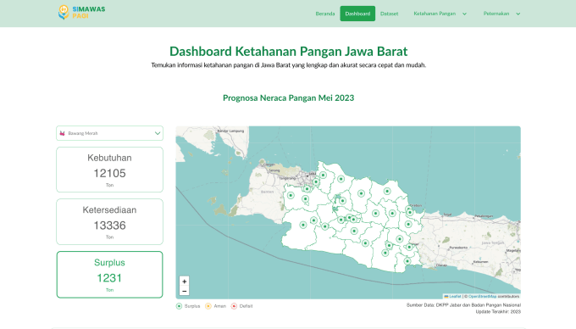Select the Surplus 1231 Ton card
576x329 pixels.
[109, 275]
